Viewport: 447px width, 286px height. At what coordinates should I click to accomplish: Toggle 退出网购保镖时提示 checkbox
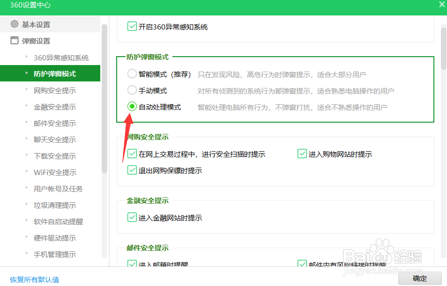132,170
